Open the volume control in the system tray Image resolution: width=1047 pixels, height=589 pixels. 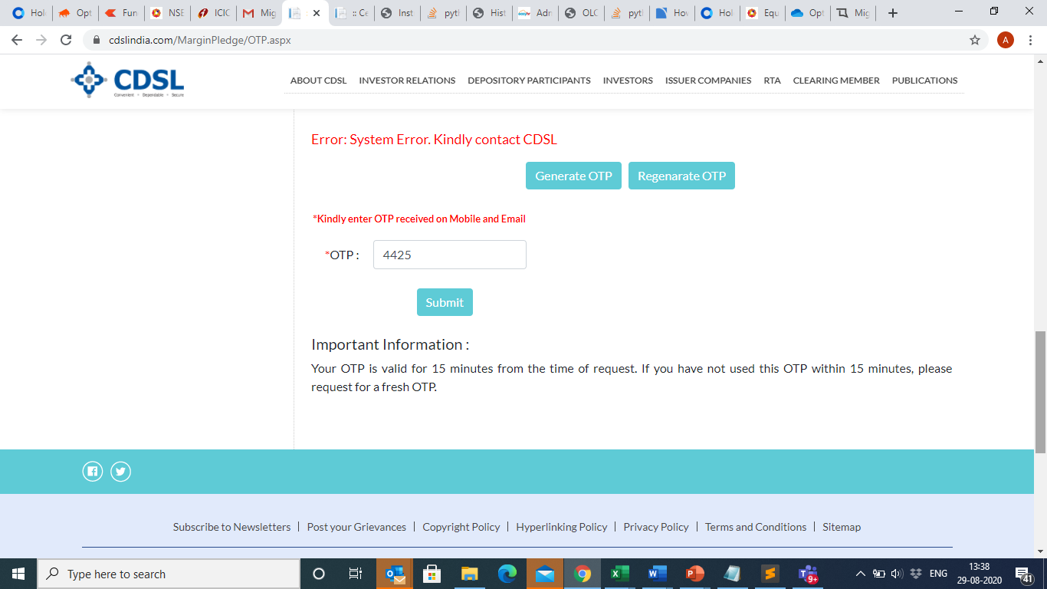click(x=897, y=574)
